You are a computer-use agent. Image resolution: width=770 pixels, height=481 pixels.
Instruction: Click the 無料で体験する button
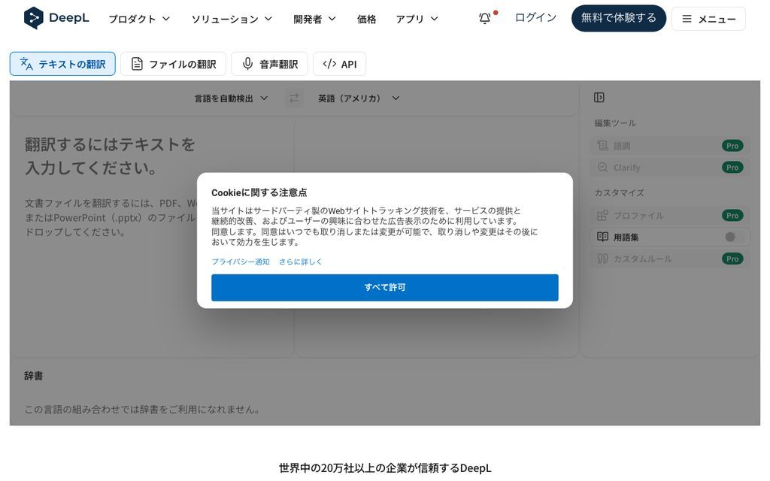tap(619, 18)
